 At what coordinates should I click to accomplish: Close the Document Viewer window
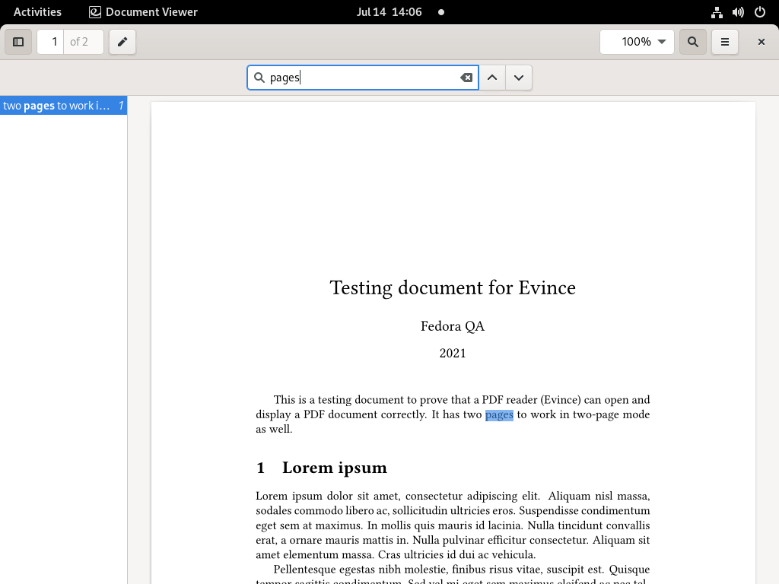tap(761, 42)
